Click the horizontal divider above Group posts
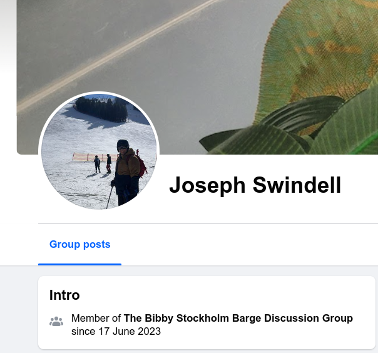Screen dimensions: 378x353 point(208,224)
